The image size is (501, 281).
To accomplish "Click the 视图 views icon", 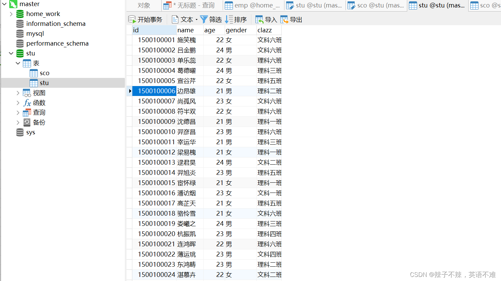I will (27, 93).
